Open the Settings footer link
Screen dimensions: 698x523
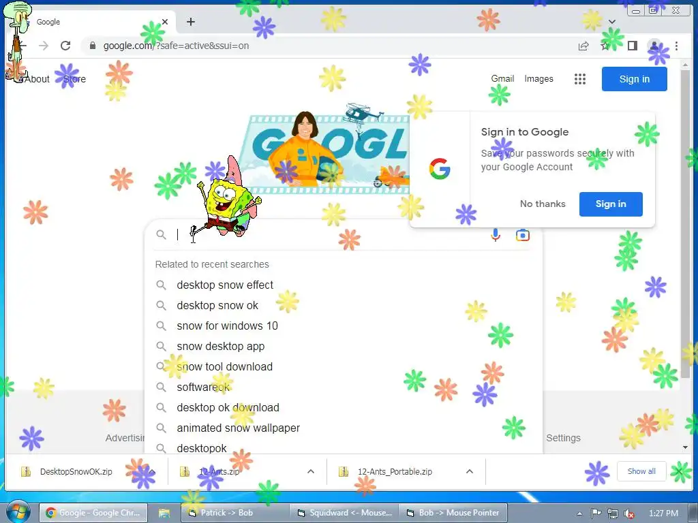tap(563, 438)
